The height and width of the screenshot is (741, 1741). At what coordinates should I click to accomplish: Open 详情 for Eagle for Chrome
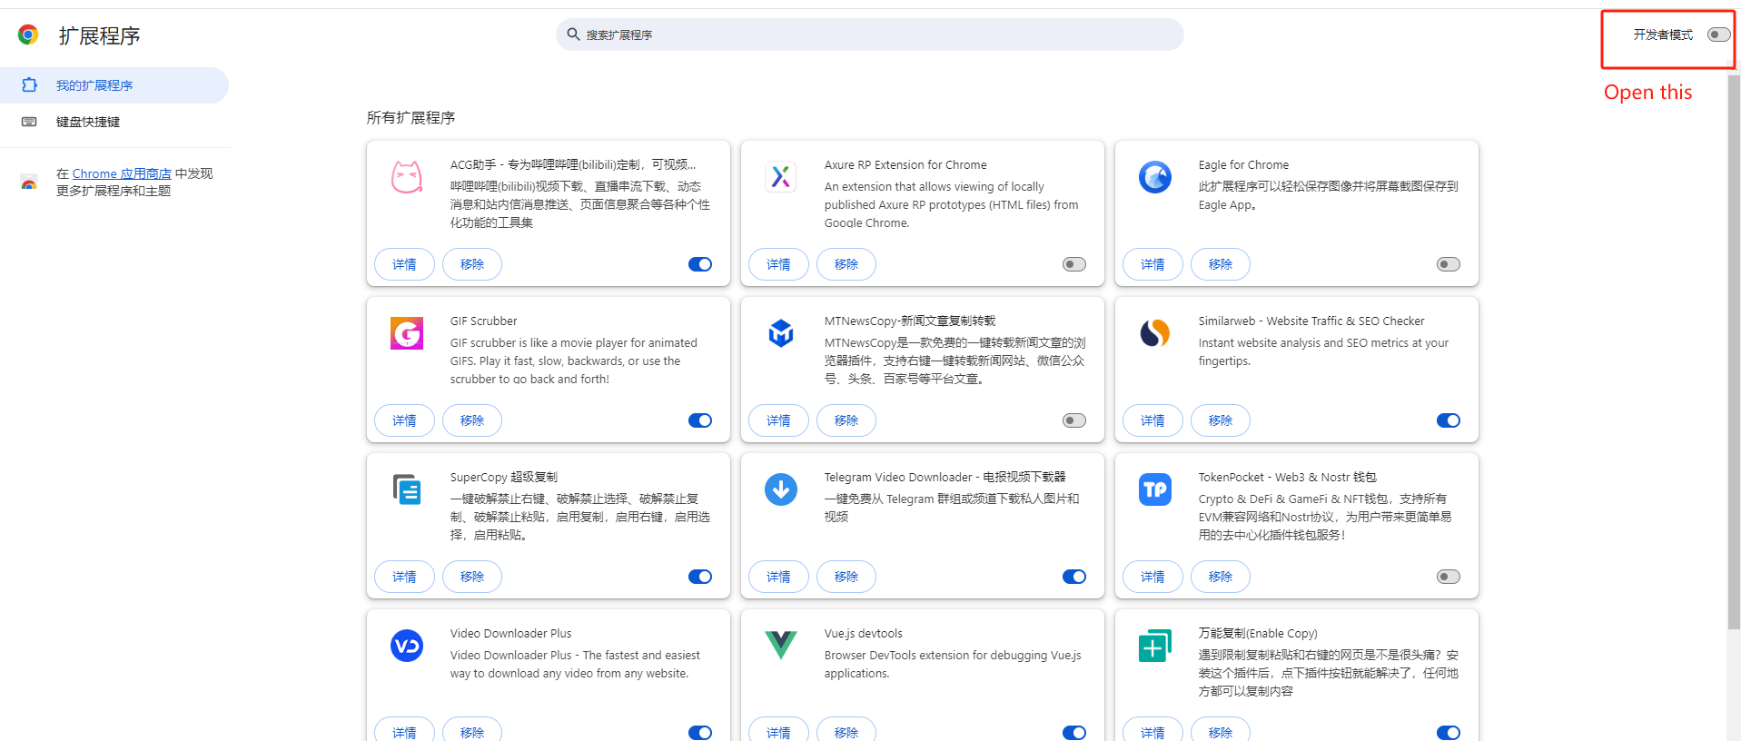click(1152, 264)
